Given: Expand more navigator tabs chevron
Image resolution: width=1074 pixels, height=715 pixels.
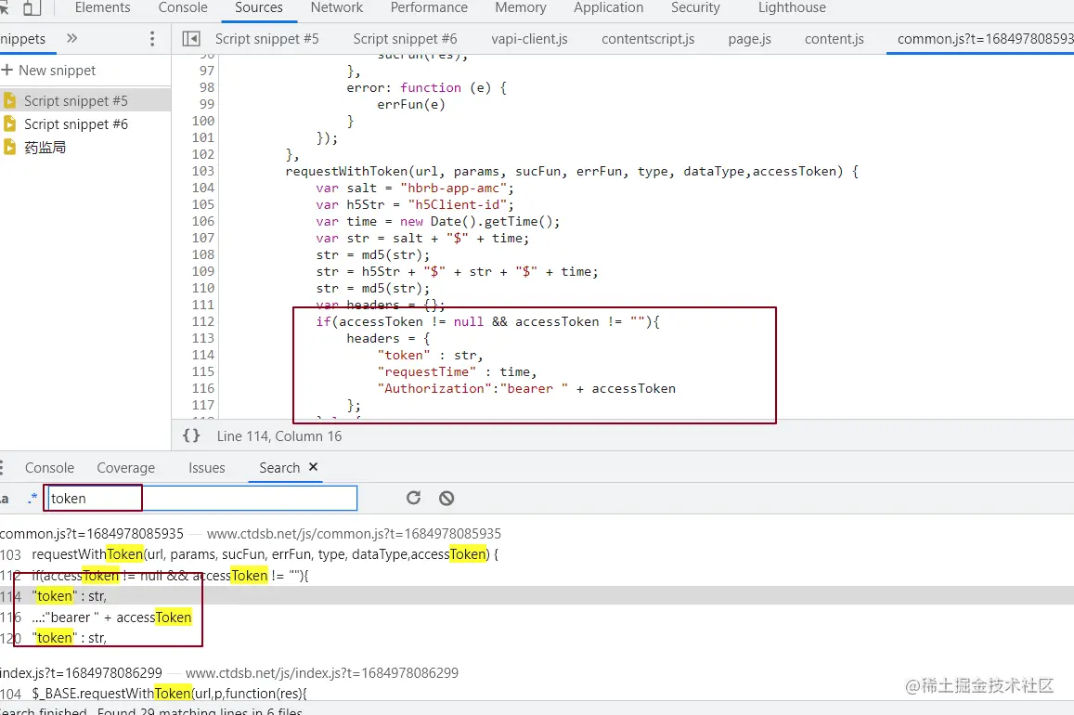Looking at the screenshot, I should point(71,38).
